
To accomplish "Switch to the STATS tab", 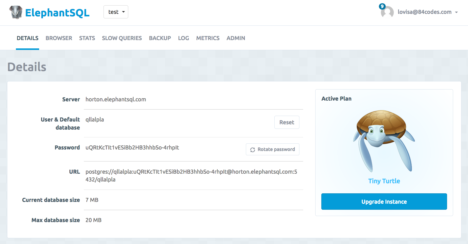I will 87,38.
